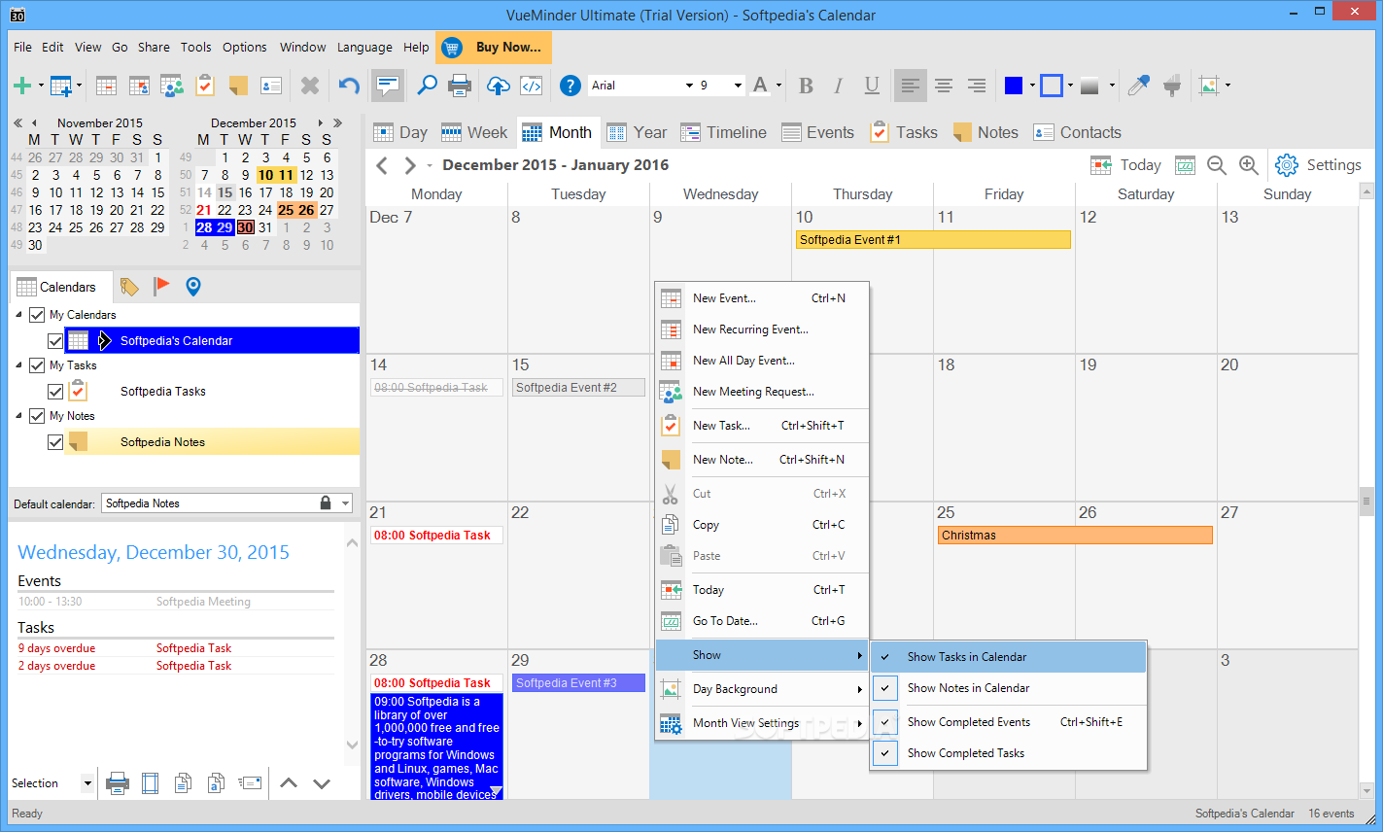1383x832 pixels.
Task: Click the new task clipboard toolbar icon
Action: pos(205,86)
